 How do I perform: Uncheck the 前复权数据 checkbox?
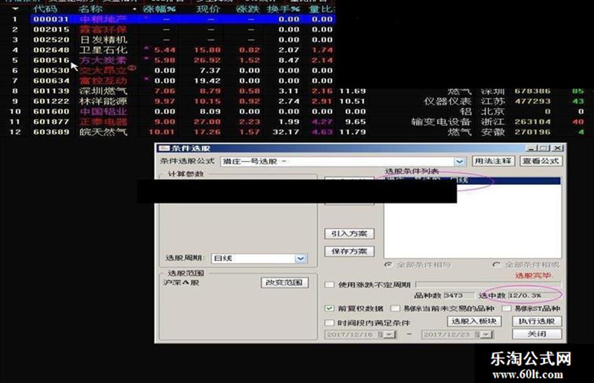[329, 308]
